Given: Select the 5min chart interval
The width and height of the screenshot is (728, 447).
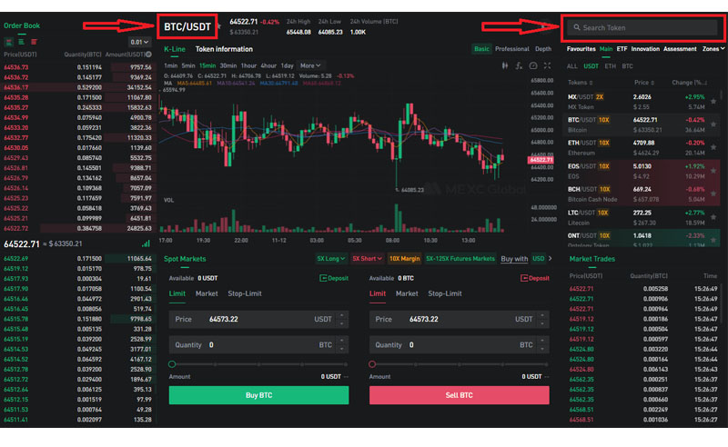Looking at the screenshot, I should click(188, 65).
